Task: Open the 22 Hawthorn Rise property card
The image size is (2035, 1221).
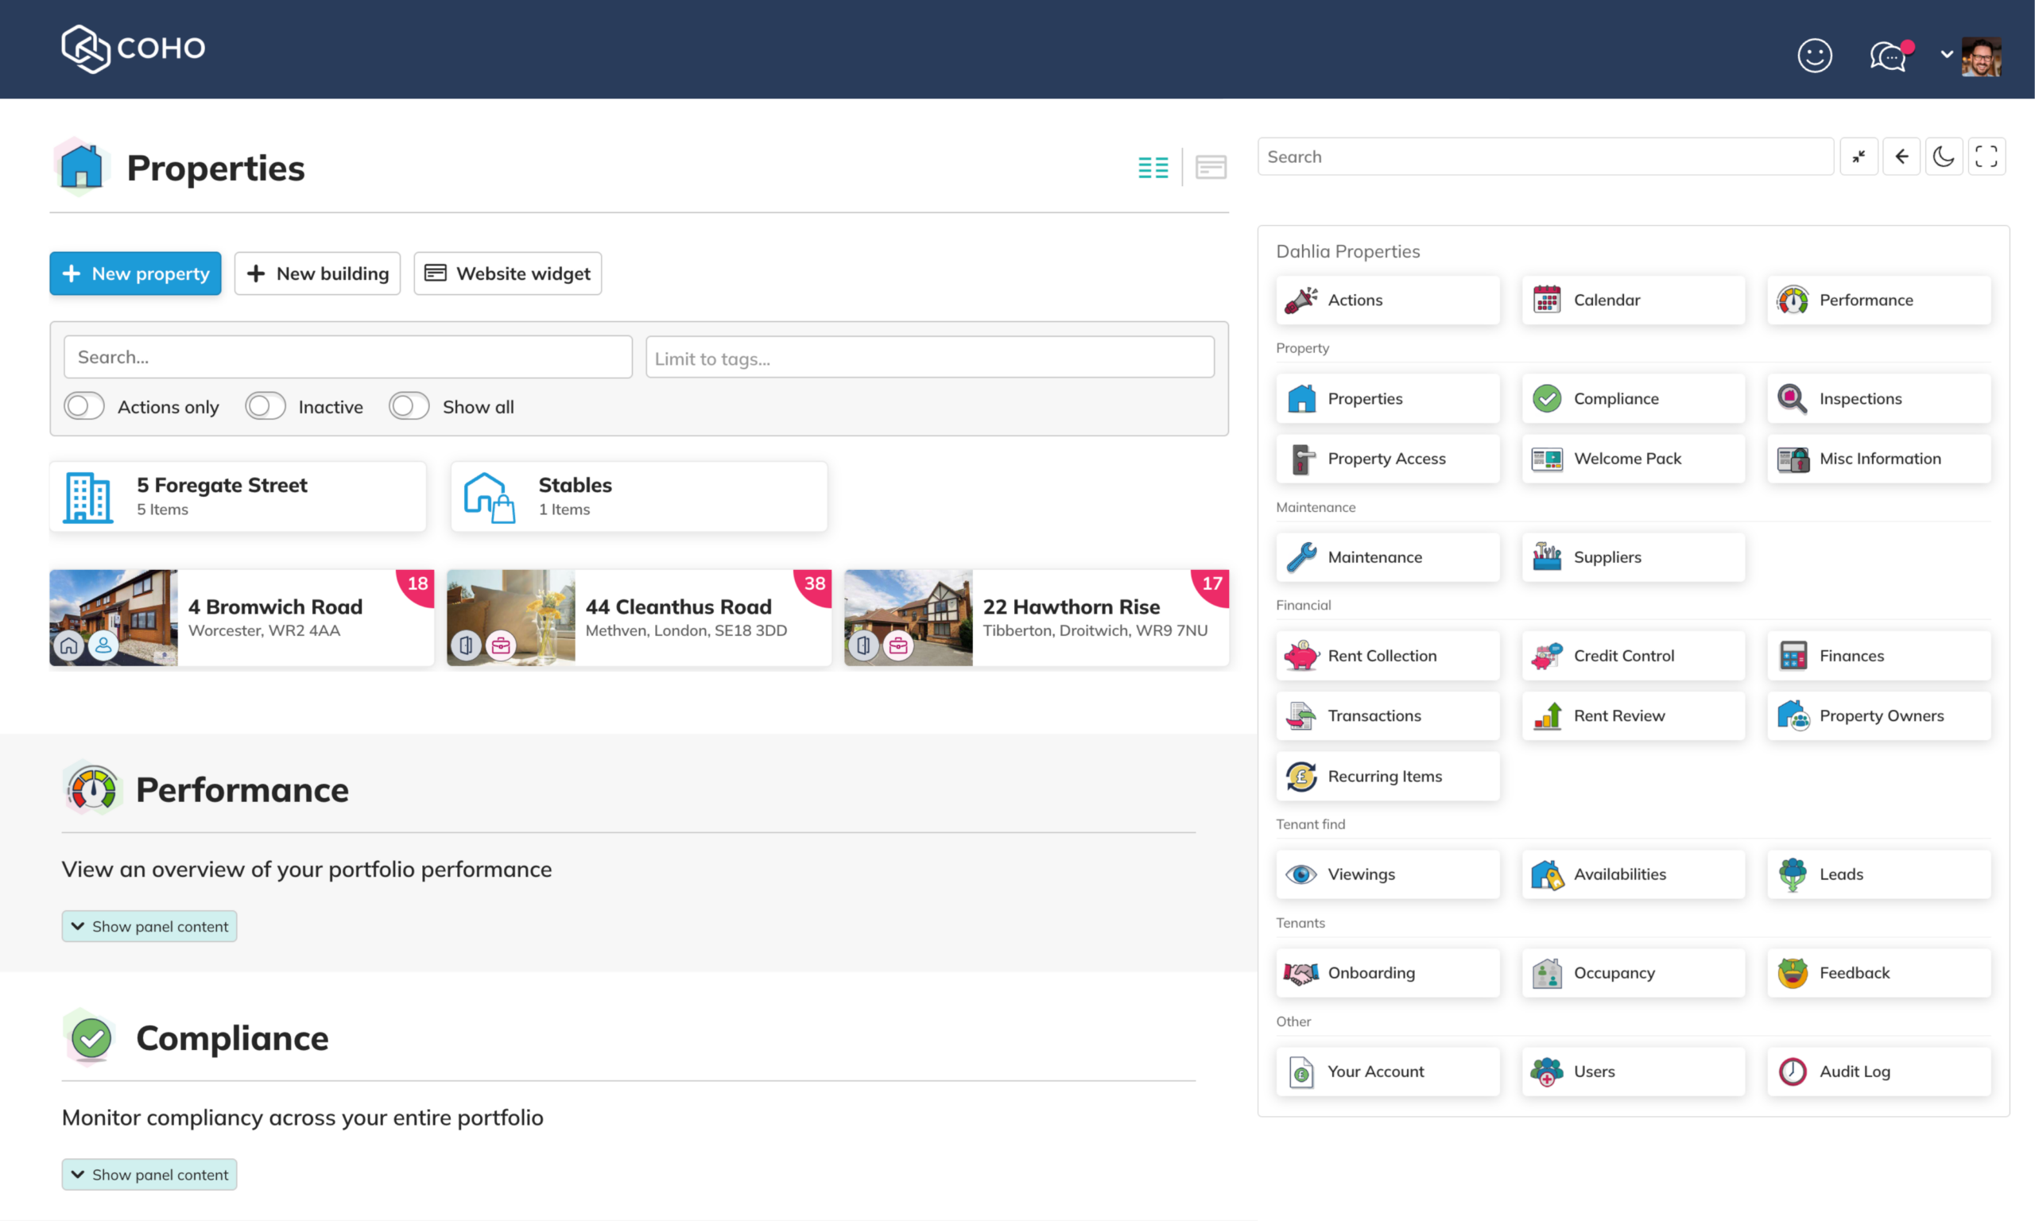Action: point(1037,618)
